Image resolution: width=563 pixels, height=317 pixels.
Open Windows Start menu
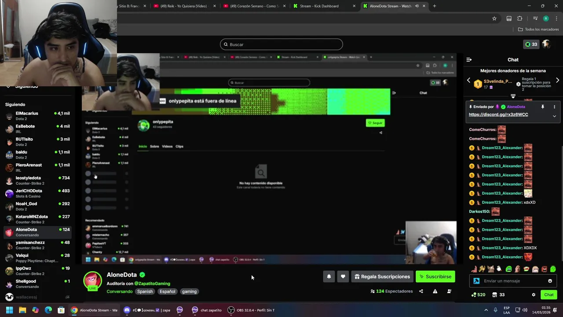tap(9, 310)
